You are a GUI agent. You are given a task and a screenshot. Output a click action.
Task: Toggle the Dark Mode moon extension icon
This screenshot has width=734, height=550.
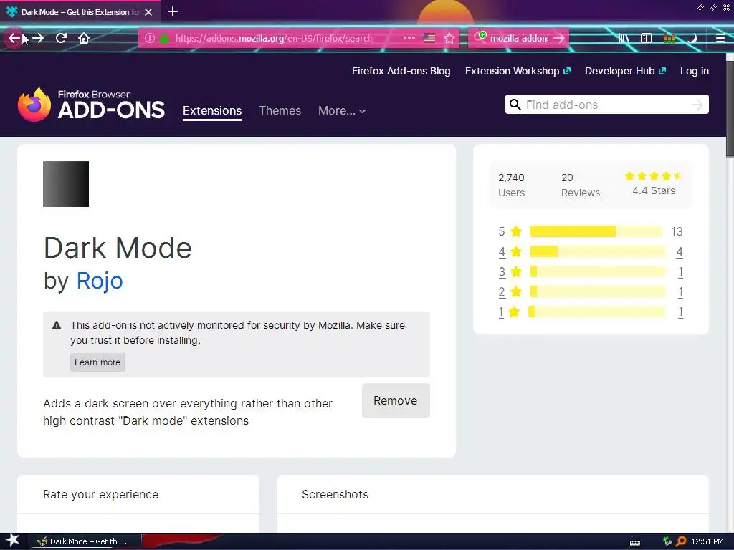[692, 38]
